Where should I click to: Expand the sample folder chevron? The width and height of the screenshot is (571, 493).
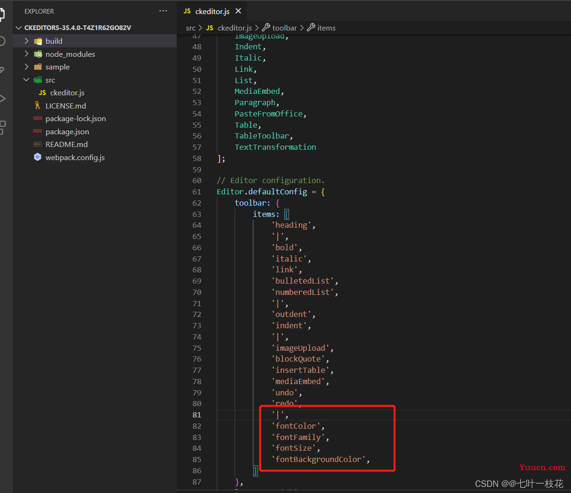tap(26, 67)
